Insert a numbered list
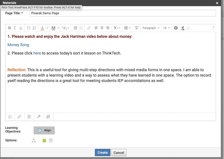 pos(35,28)
